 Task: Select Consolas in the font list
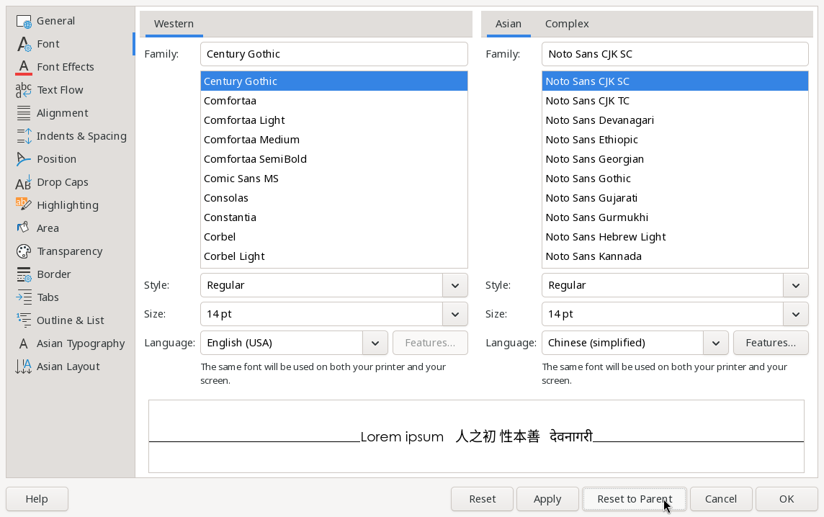(334, 198)
